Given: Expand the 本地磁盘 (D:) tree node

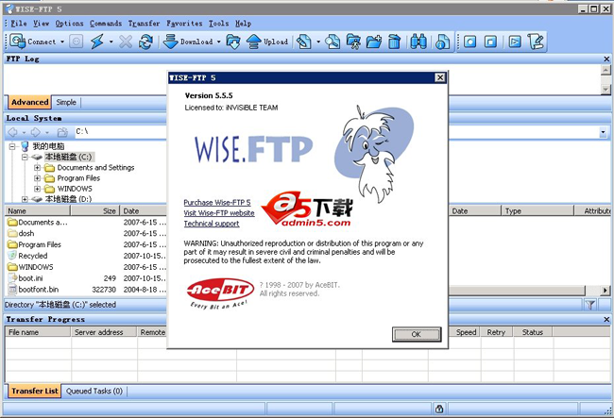Looking at the screenshot, I should point(25,199).
